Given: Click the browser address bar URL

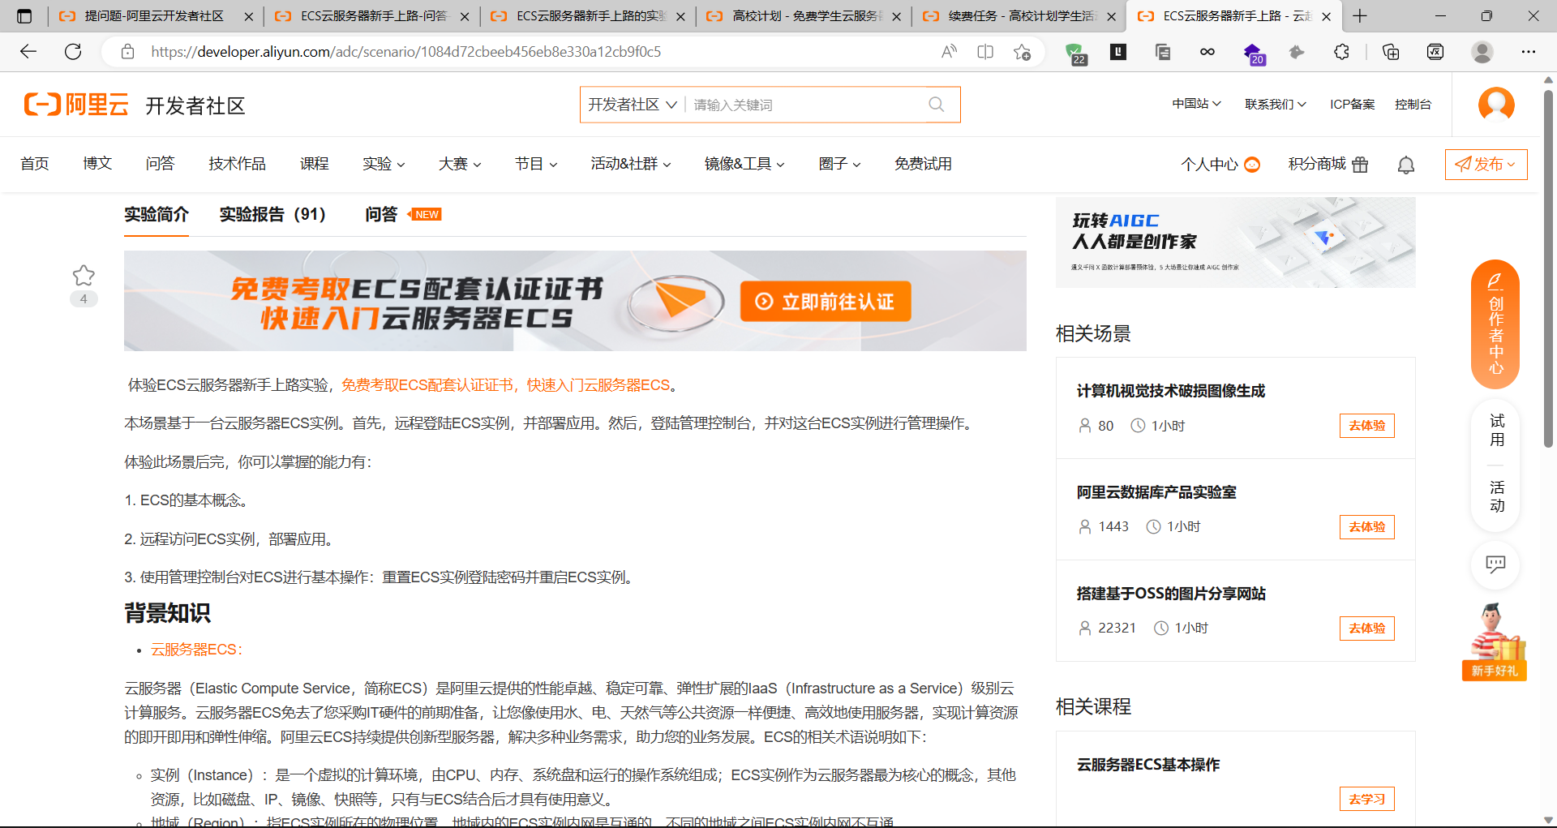Looking at the screenshot, I should pos(405,52).
